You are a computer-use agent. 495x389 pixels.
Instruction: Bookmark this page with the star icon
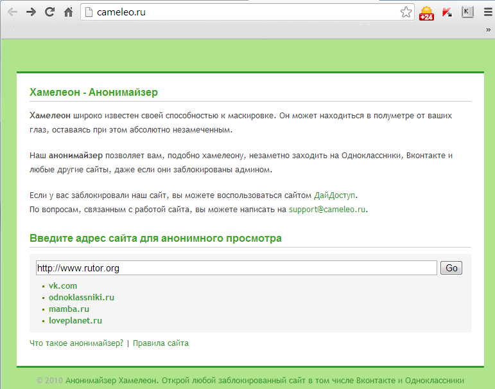click(x=406, y=12)
